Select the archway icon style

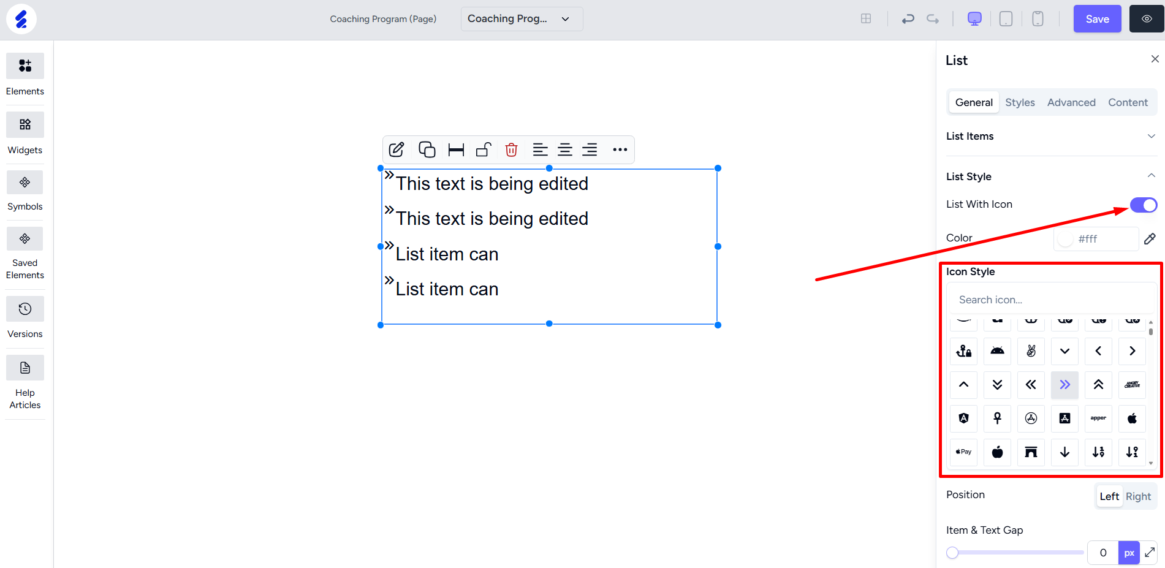point(1031,452)
